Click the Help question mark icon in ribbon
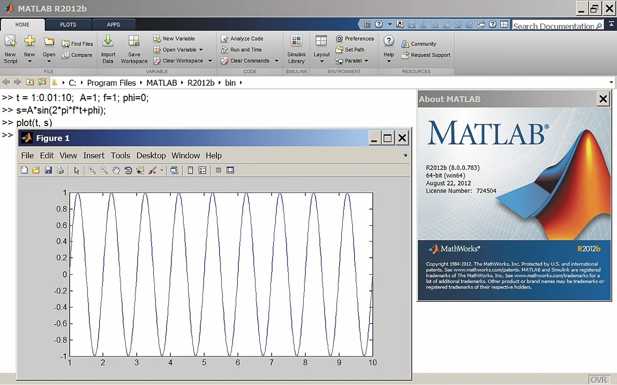 [389, 41]
